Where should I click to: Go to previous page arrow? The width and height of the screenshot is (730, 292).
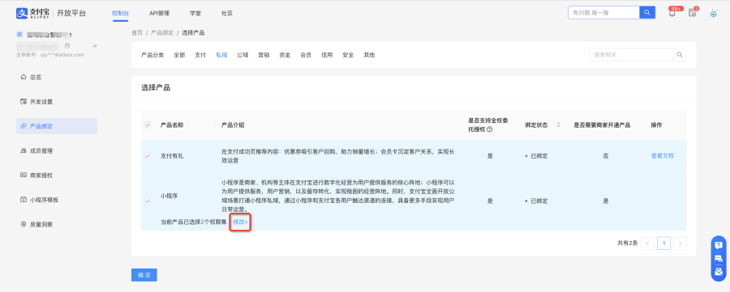point(647,243)
